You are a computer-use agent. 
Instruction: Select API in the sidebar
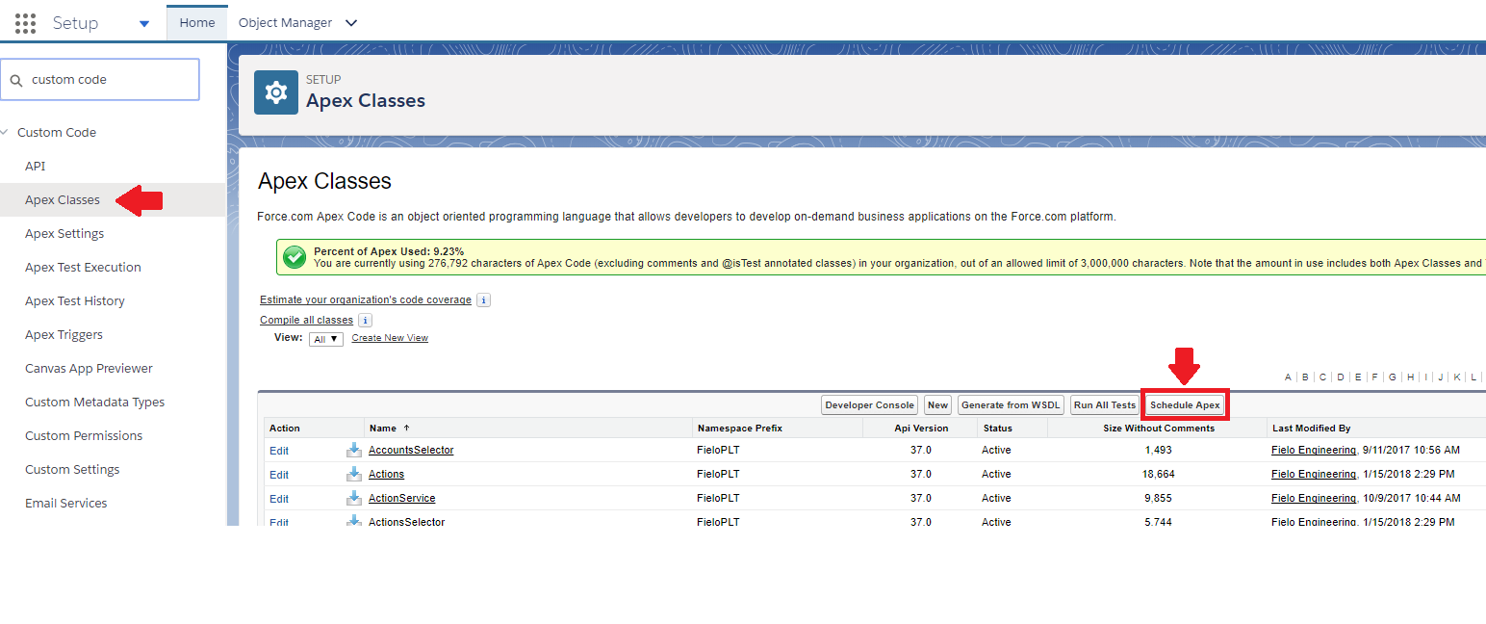(35, 166)
